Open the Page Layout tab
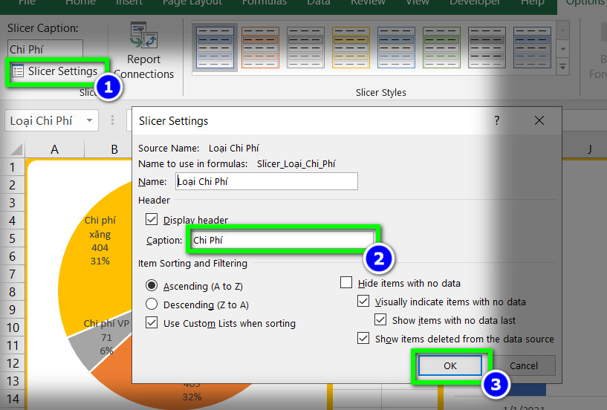Screen dimensions: 607x410 [x=192, y=3]
